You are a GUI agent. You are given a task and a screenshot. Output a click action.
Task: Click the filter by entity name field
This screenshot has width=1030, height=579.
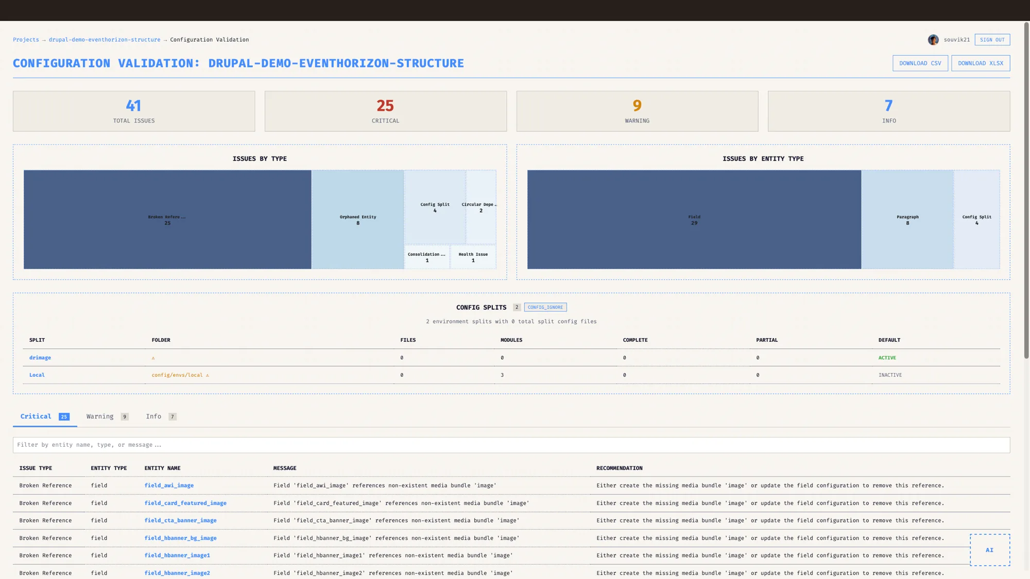pyautogui.click(x=511, y=445)
